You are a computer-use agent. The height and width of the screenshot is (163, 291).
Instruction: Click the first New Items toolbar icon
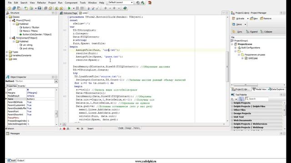tap(9, 8)
